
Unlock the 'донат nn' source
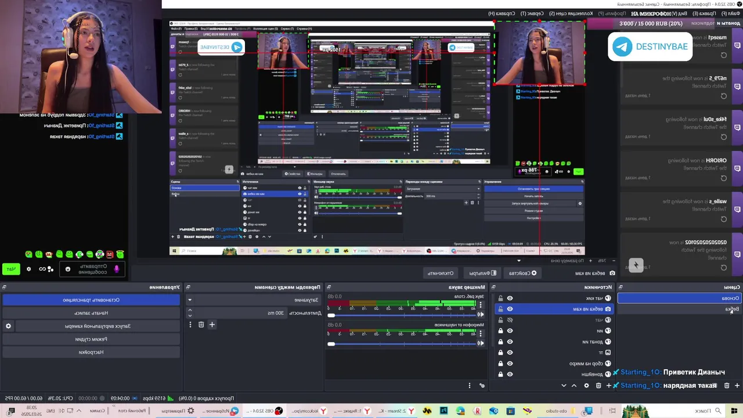500,341
